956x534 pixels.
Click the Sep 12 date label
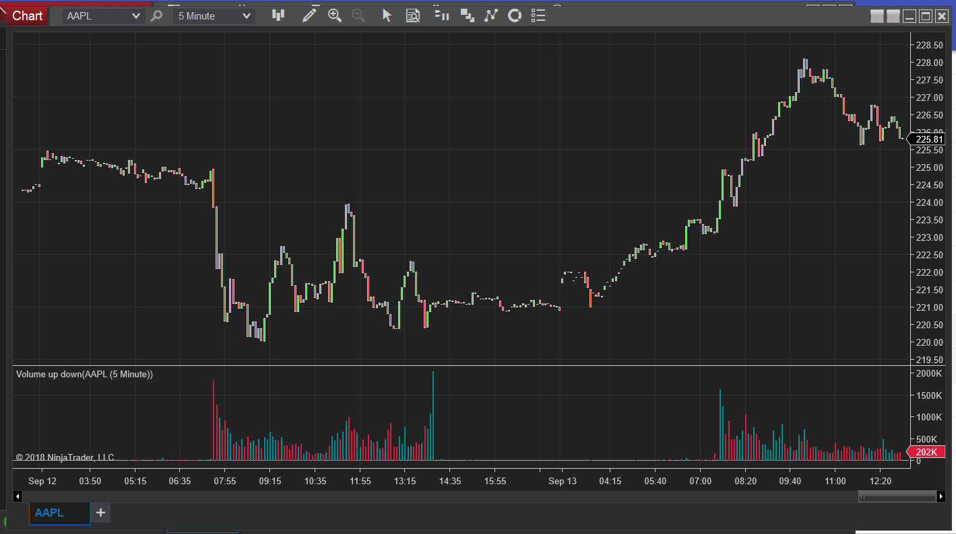point(42,481)
